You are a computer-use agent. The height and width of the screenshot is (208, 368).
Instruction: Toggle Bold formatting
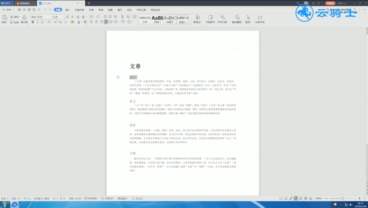pos(33,22)
